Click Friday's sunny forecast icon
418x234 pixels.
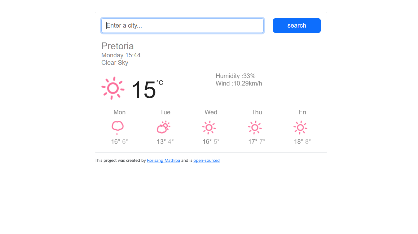[x=300, y=127]
